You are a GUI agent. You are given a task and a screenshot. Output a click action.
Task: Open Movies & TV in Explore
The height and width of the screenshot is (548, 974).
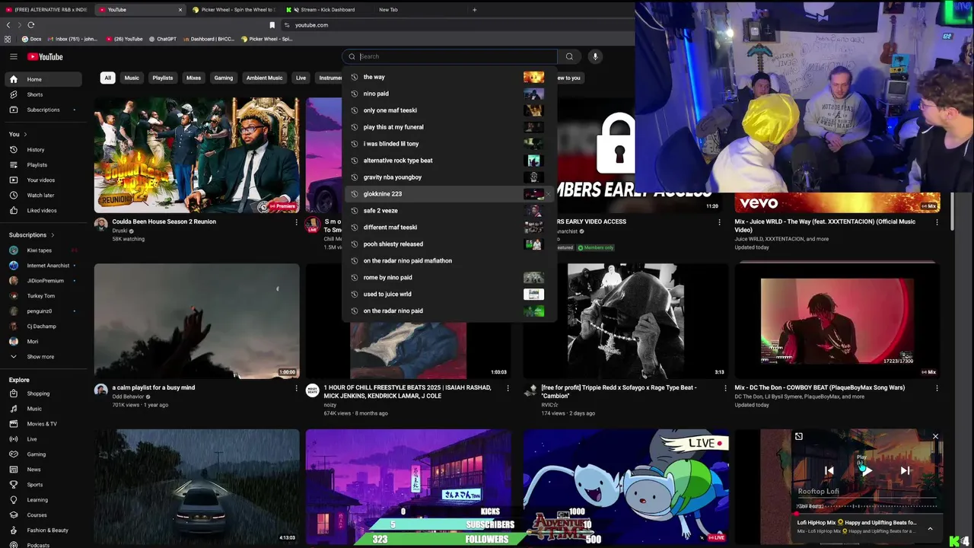(43, 424)
